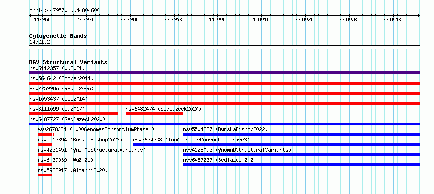Click the 44804k ruler tick label

pyautogui.click(x=393, y=19)
